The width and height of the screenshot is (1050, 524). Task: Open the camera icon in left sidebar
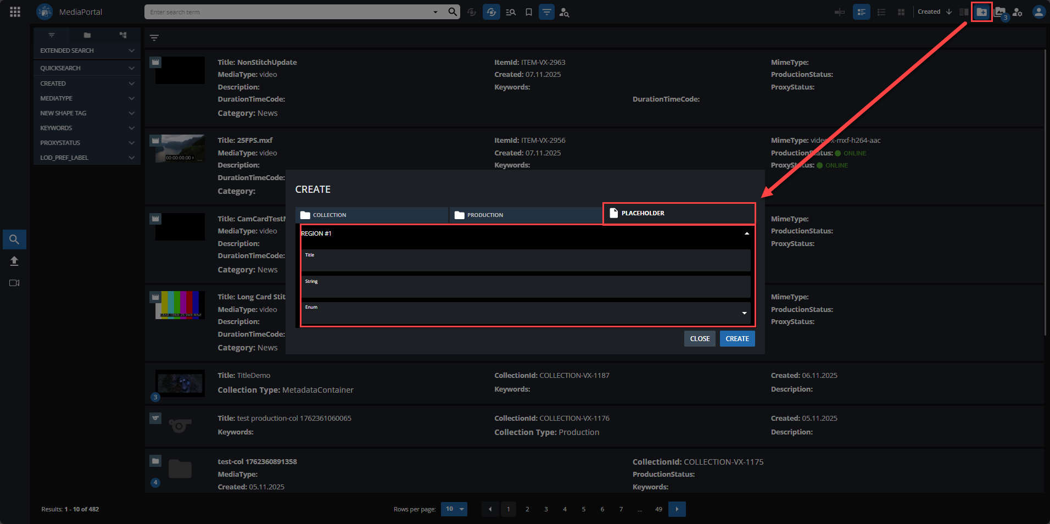click(x=14, y=283)
